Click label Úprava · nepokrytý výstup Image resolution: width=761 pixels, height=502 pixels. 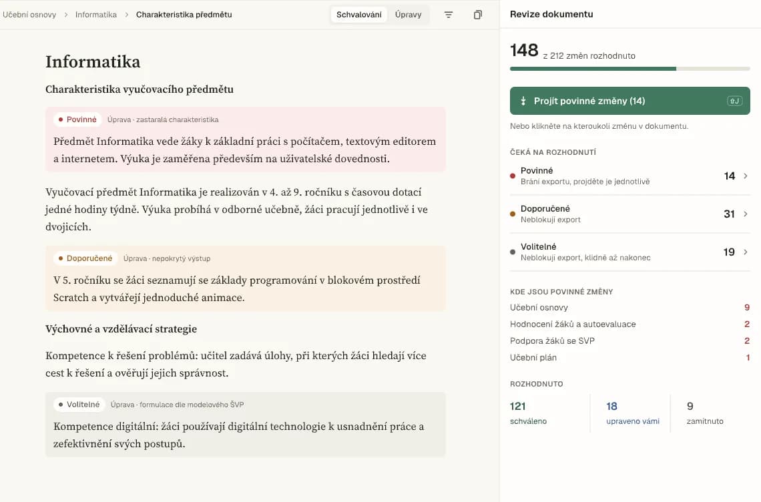point(166,258)
